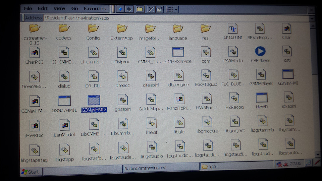Expand the Address bar dropdown arrow
Screen dimensions: 322x181
pyautogui.click(x=312, y=19)
